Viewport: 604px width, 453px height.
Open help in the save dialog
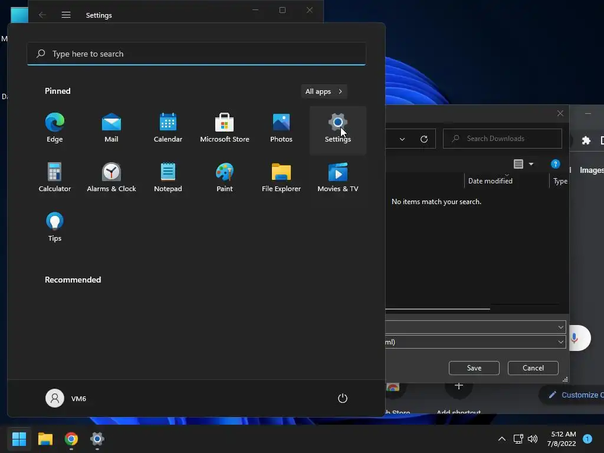point(555,164)
